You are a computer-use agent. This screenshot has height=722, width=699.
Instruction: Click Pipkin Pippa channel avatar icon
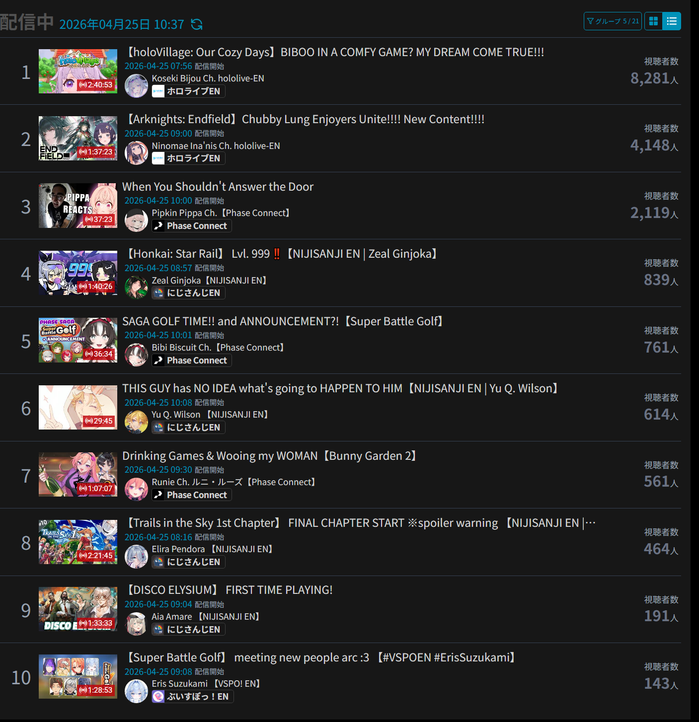point(136,220)
